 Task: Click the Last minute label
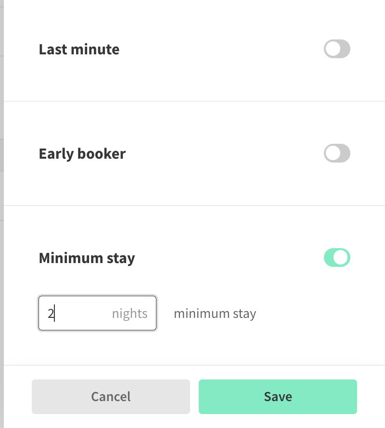[x=79, y=50]
